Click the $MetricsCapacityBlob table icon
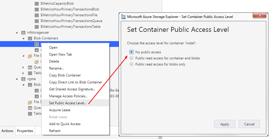Viewport: 271px width, 139px height. [37, 4]
